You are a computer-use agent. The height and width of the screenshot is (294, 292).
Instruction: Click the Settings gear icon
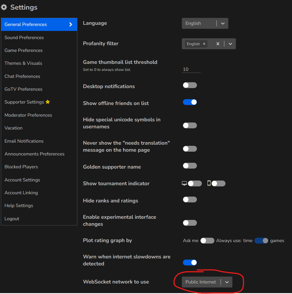pos(4,7)
